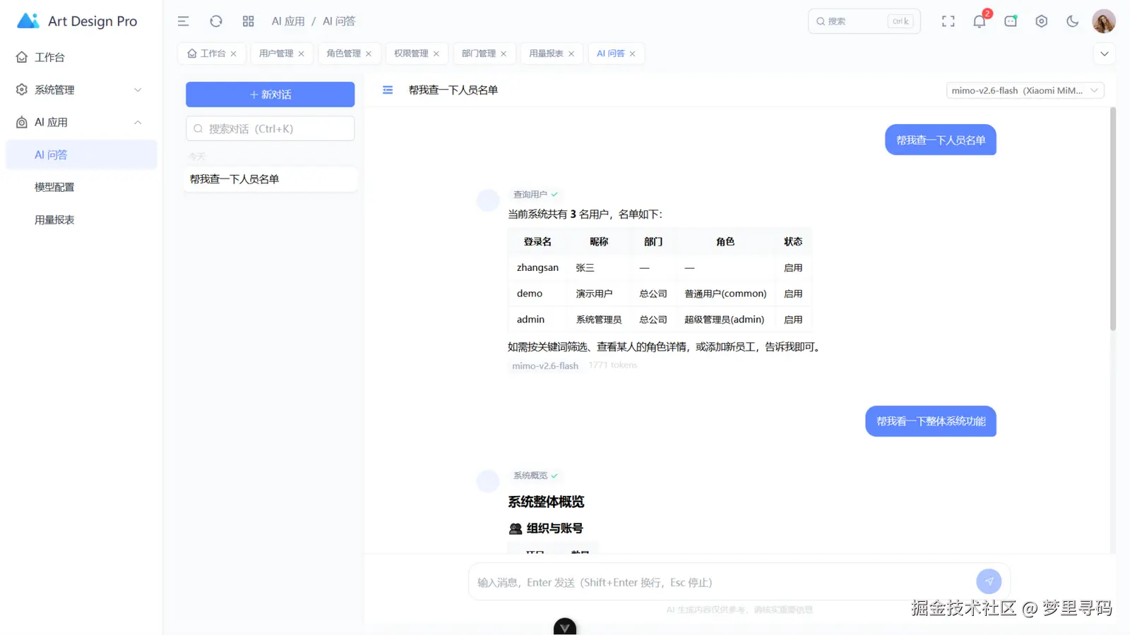Expand the 系统概览 tool call details

[535, 476]
